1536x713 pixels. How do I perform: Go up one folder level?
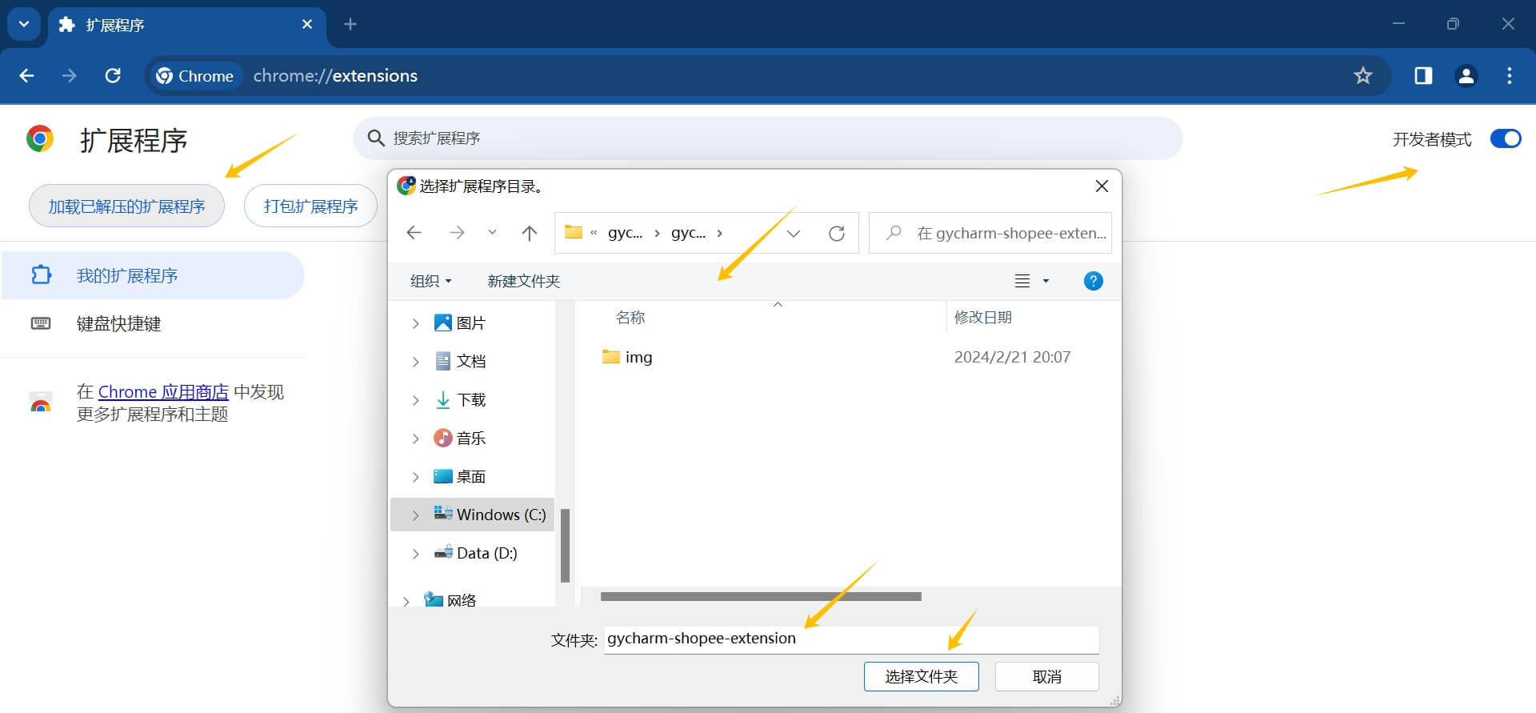[529, 233]
